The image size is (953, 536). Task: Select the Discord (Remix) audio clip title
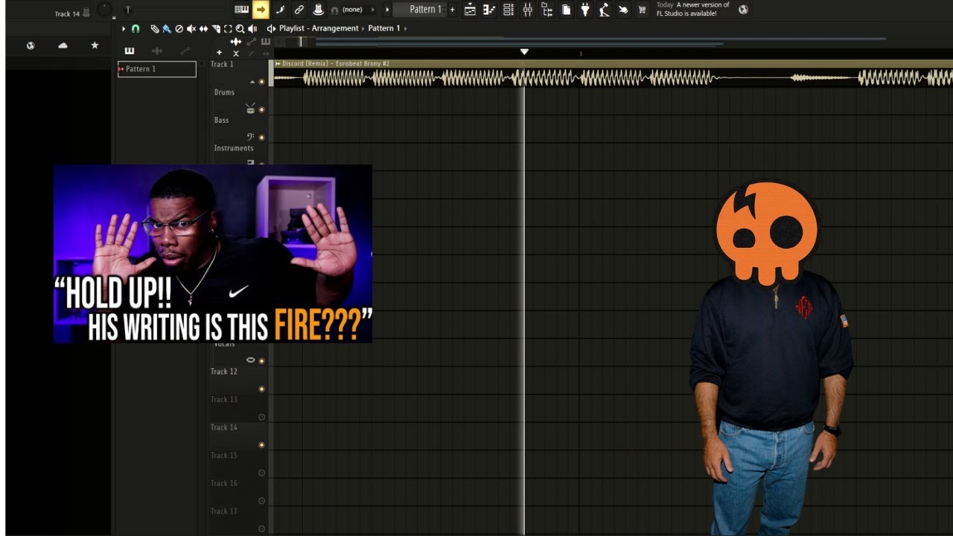tap(336, 64)
